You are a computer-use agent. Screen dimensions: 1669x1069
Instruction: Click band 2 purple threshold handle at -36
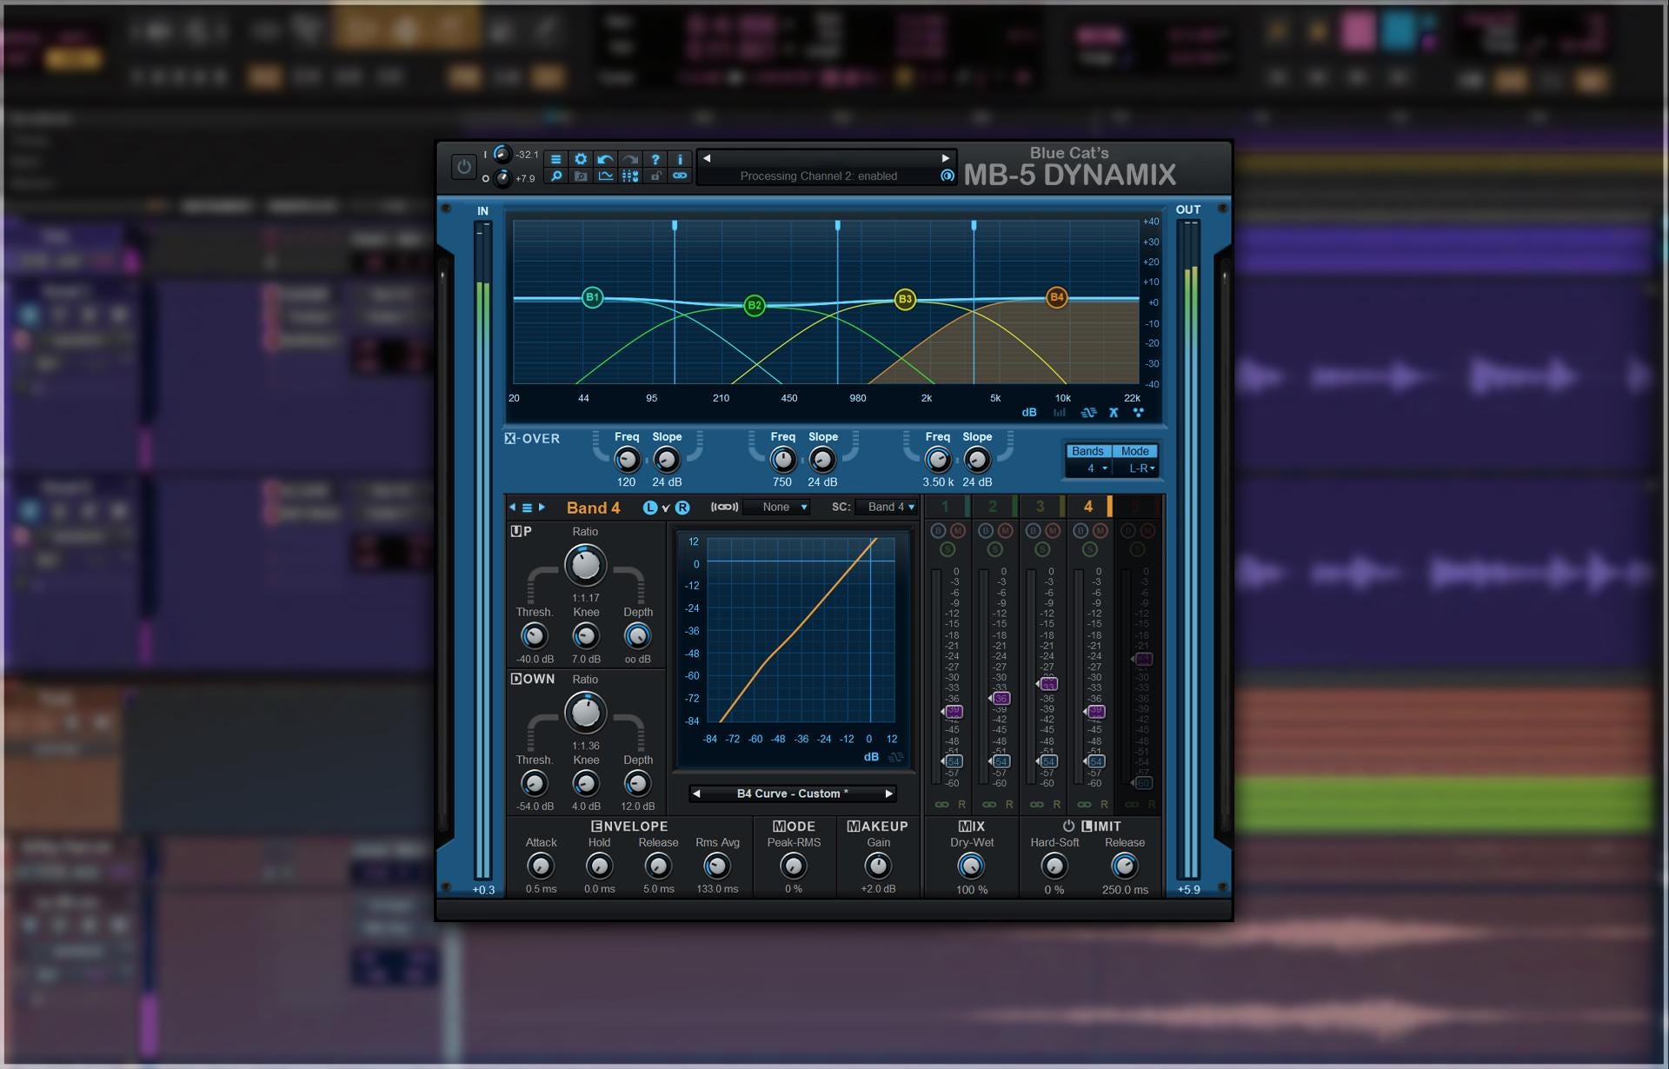coord(1000,698)
